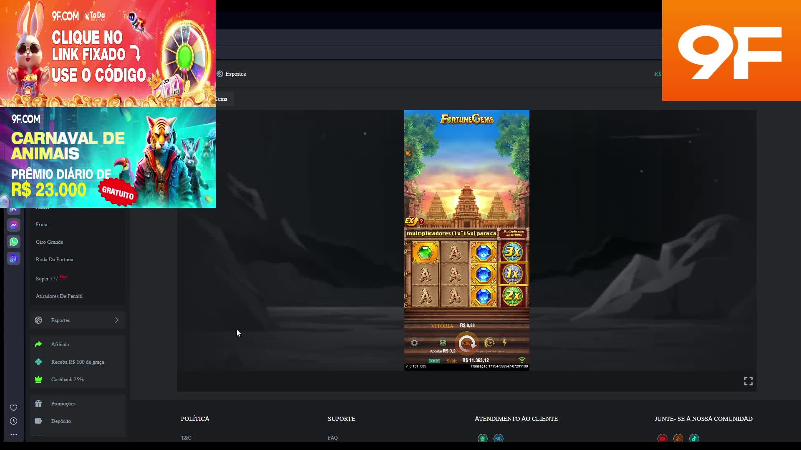801x450 pixels.
Task: Open Receba R$ 100 de graça
Action: coord(78,362)
